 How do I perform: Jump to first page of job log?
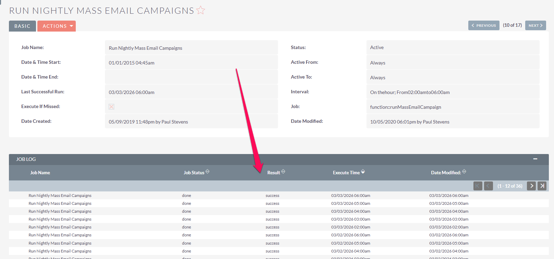478,186
